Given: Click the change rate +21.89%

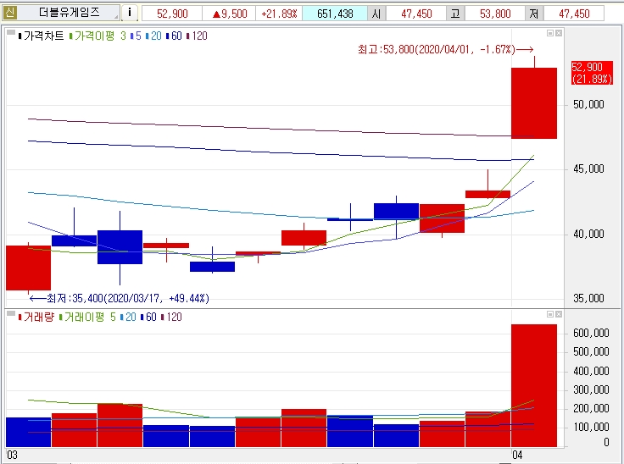Looking at the screenshot, I should [279, 14].
